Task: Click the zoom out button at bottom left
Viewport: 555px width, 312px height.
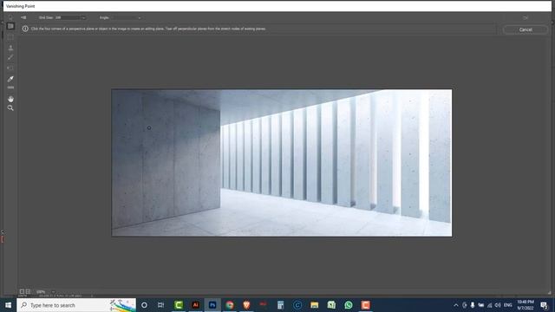Action: coord(22,291)
